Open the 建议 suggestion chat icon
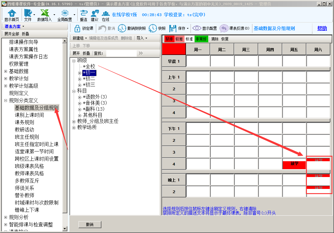 tap(95, 13)
